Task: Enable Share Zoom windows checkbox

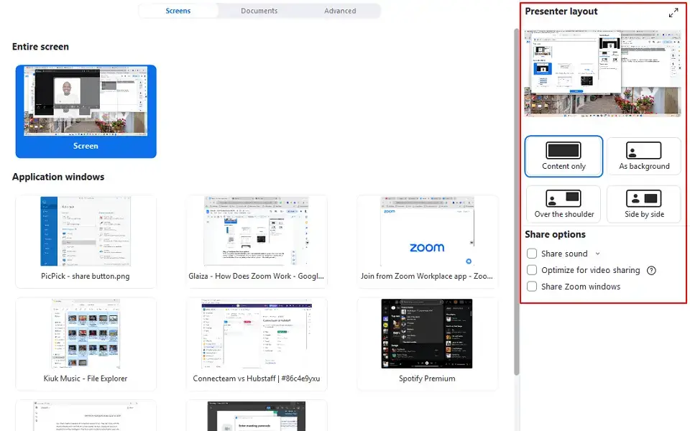Action: 532,287
